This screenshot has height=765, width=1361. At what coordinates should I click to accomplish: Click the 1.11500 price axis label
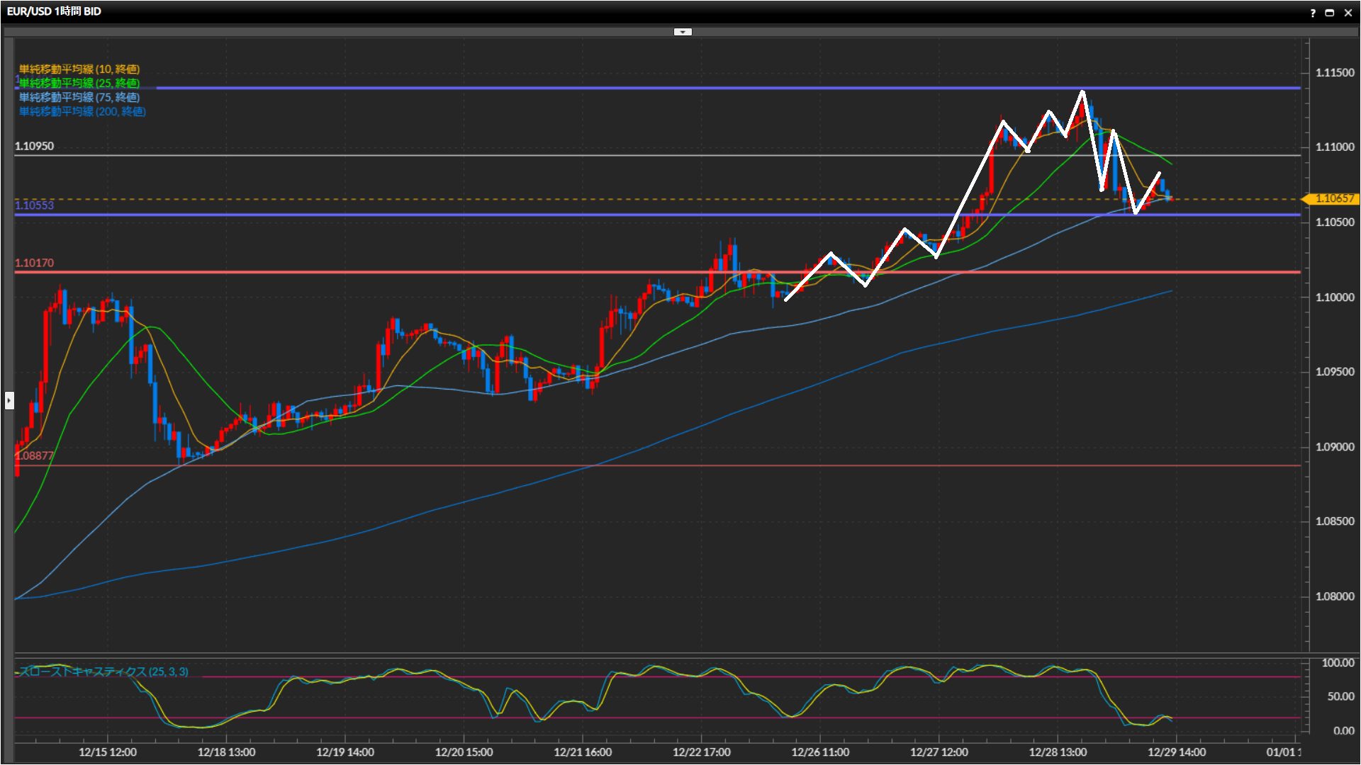[1334, 73]
